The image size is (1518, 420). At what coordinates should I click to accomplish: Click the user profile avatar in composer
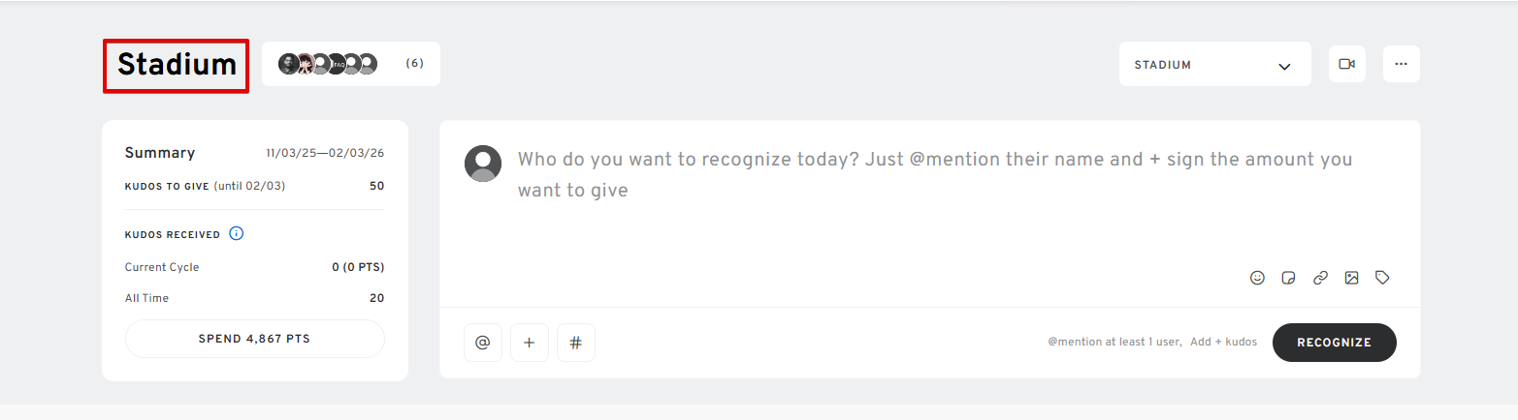[x=483, y=164]
